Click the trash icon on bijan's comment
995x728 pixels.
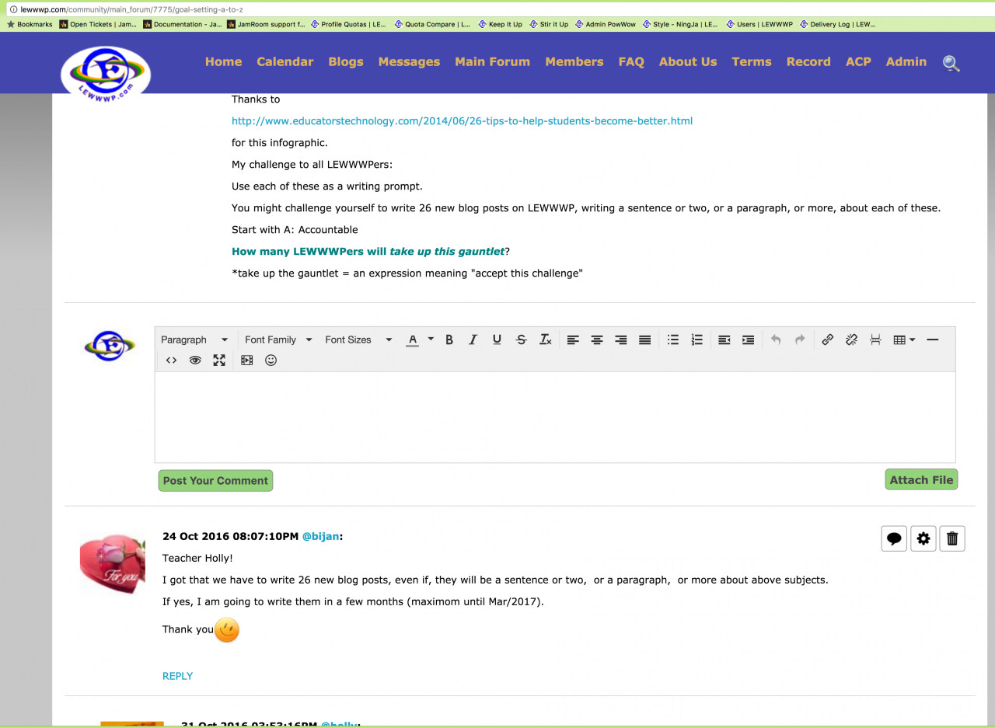tap(952, 538)
